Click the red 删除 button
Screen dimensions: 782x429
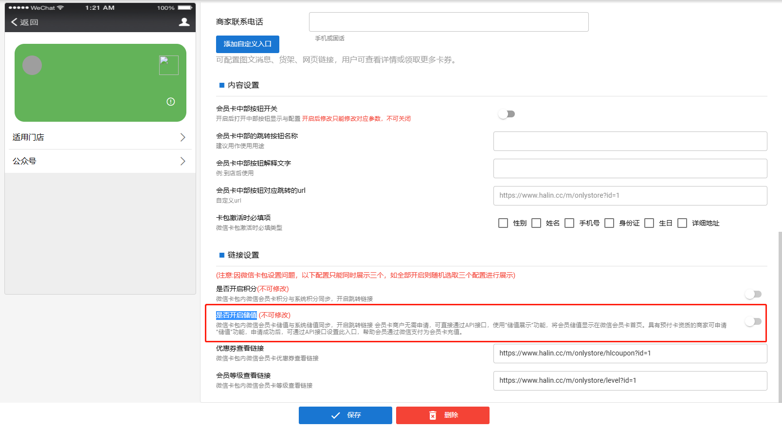pyautogui.click(x=443, y=415)
